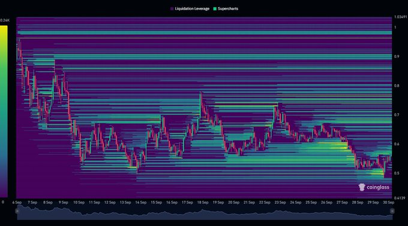Click the 29 Sep date label

pyautogui.click(x=373, y=203)
